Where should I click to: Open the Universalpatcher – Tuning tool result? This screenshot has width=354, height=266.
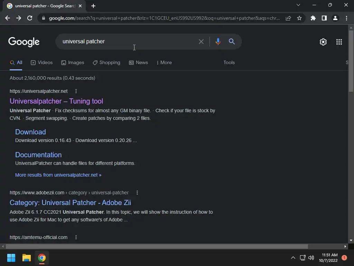coord(56,101)
